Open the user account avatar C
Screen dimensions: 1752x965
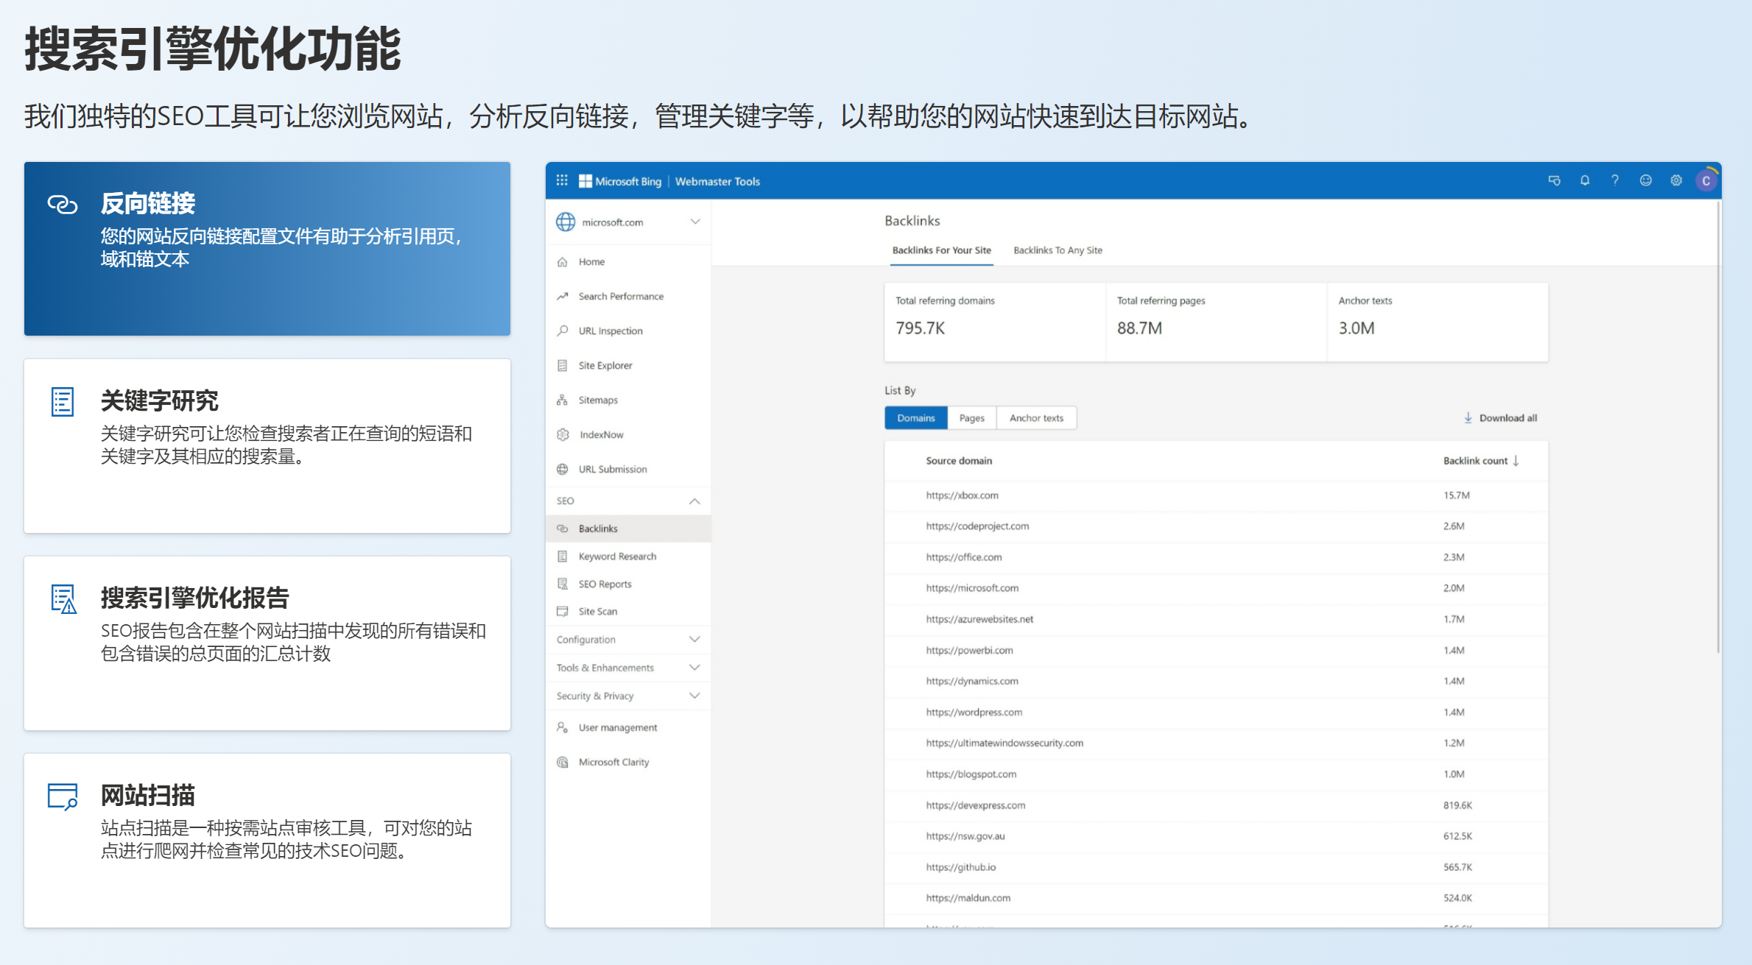point(1706,180)
